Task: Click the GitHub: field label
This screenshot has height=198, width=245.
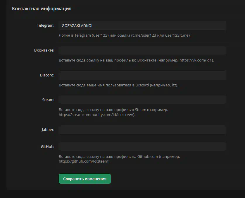Action: pyautogui.click(x=47, y=146)
